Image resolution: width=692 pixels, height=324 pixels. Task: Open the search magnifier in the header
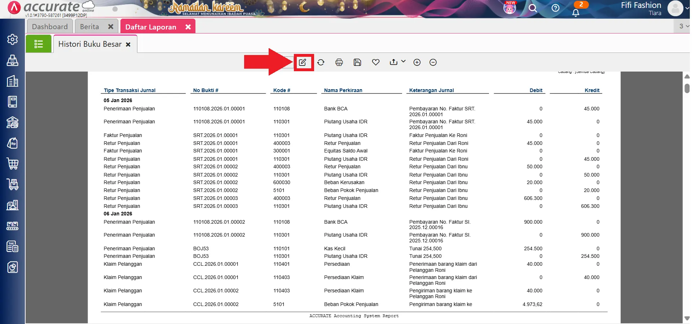[x=533, y=8]
